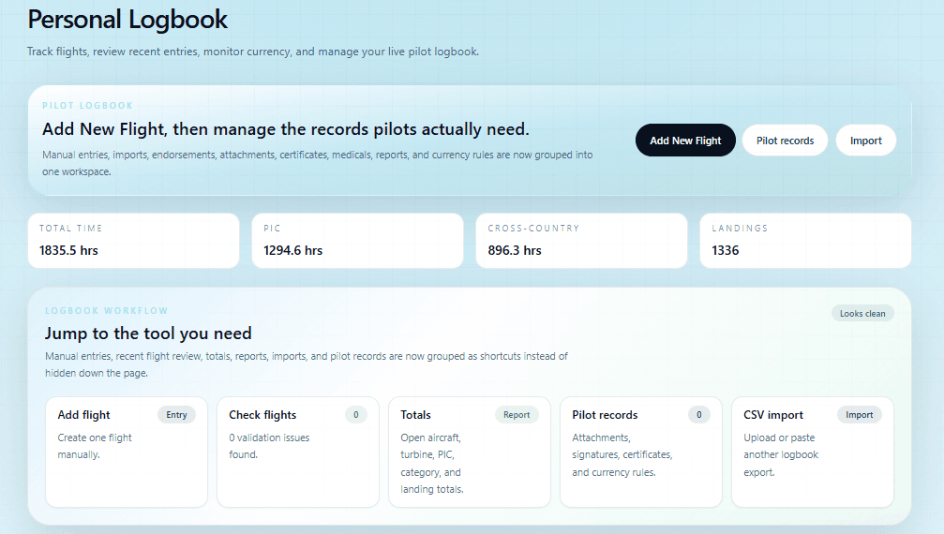Click the Looks clean status badge
This screenshot has width=944, height=534.
coord(862,313)
